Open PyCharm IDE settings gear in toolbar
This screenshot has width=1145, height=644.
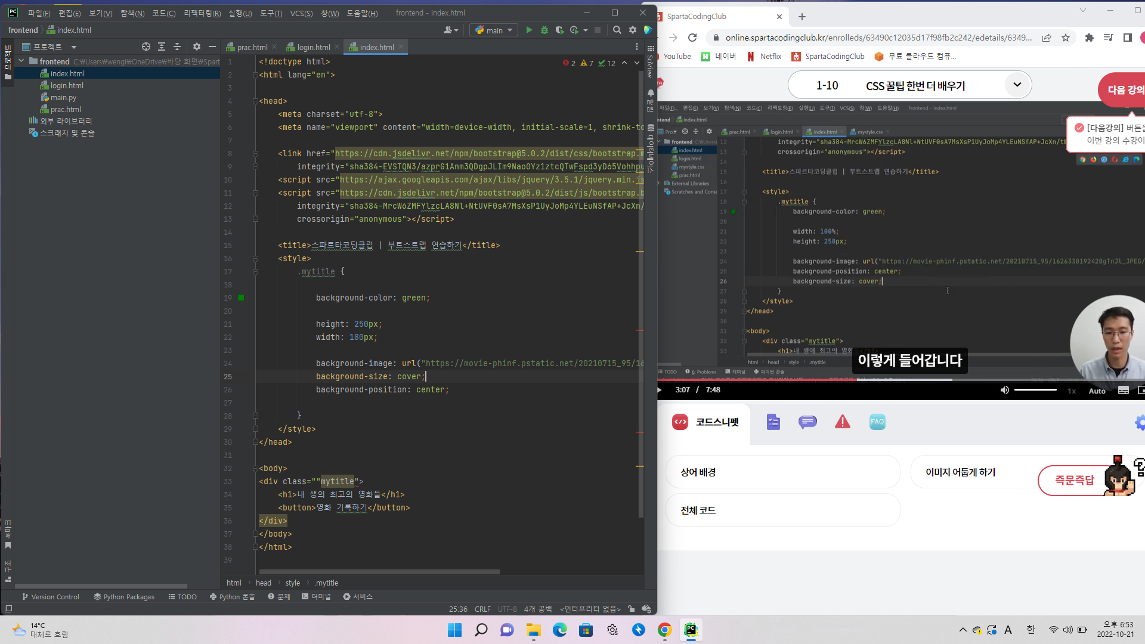point(633,30)
